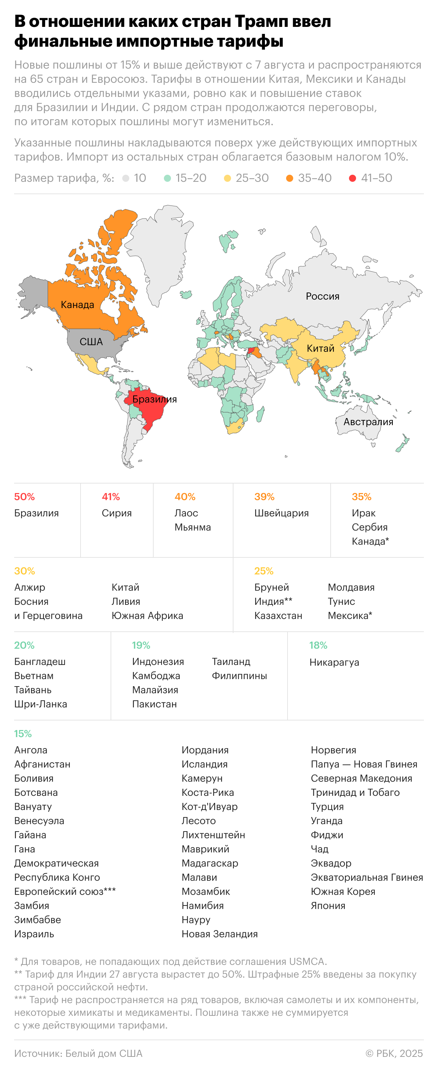Select Никарагуа under 18%
Viewport: 438px width, 1071px height.
tap(334, 662)
